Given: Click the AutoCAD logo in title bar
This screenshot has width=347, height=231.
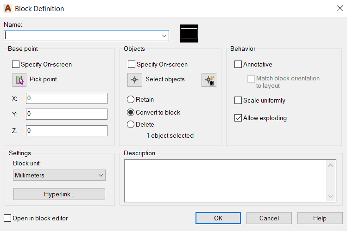Looking at the screenshot, I should click(8, 8).
